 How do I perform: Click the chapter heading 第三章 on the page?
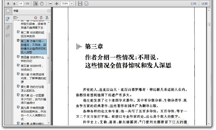(x=94, y=46)
